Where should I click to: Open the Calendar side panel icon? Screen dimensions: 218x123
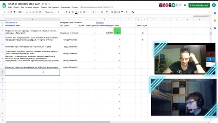[x=215, y=13]
